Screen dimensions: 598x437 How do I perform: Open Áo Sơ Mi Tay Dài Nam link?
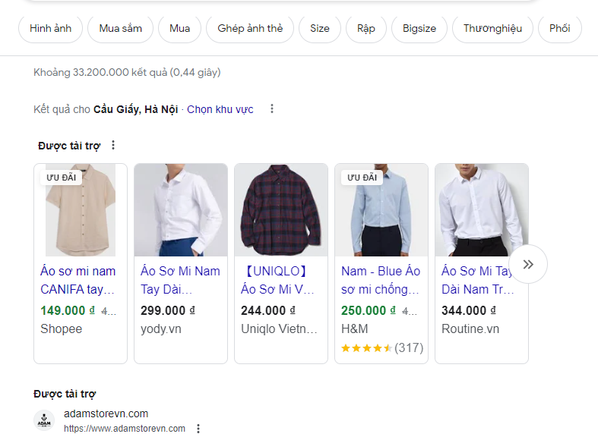(x=477, y=280)
